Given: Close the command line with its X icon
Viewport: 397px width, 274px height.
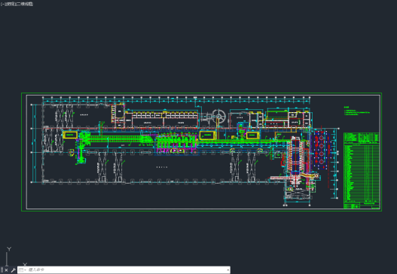Looking at the screenshot, I should tap(6, 270).
